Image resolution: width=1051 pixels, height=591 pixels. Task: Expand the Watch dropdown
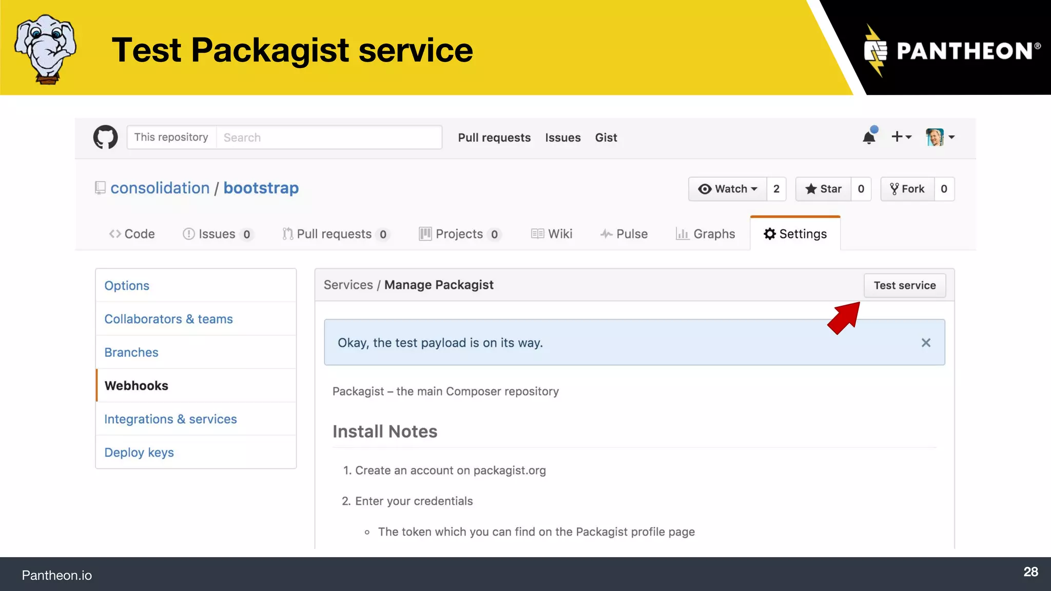[728, 189]
